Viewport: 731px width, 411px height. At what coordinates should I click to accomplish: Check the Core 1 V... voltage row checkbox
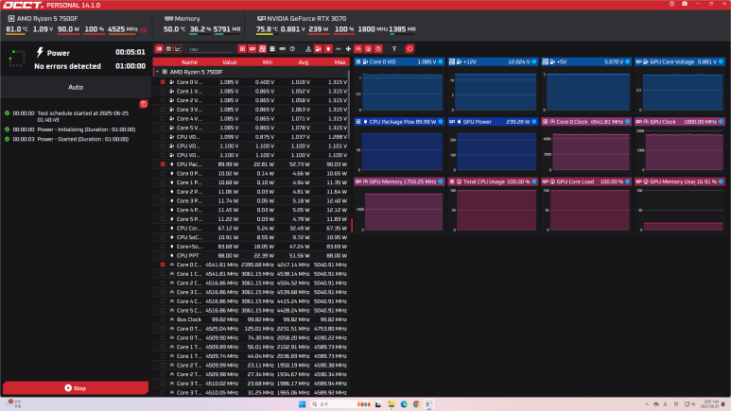(163, 92)
